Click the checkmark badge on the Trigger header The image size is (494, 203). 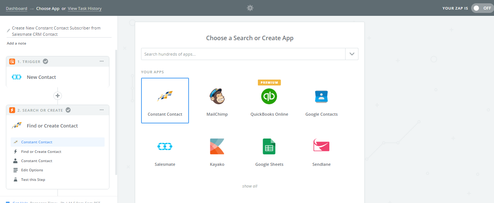(x=45, y=62)
